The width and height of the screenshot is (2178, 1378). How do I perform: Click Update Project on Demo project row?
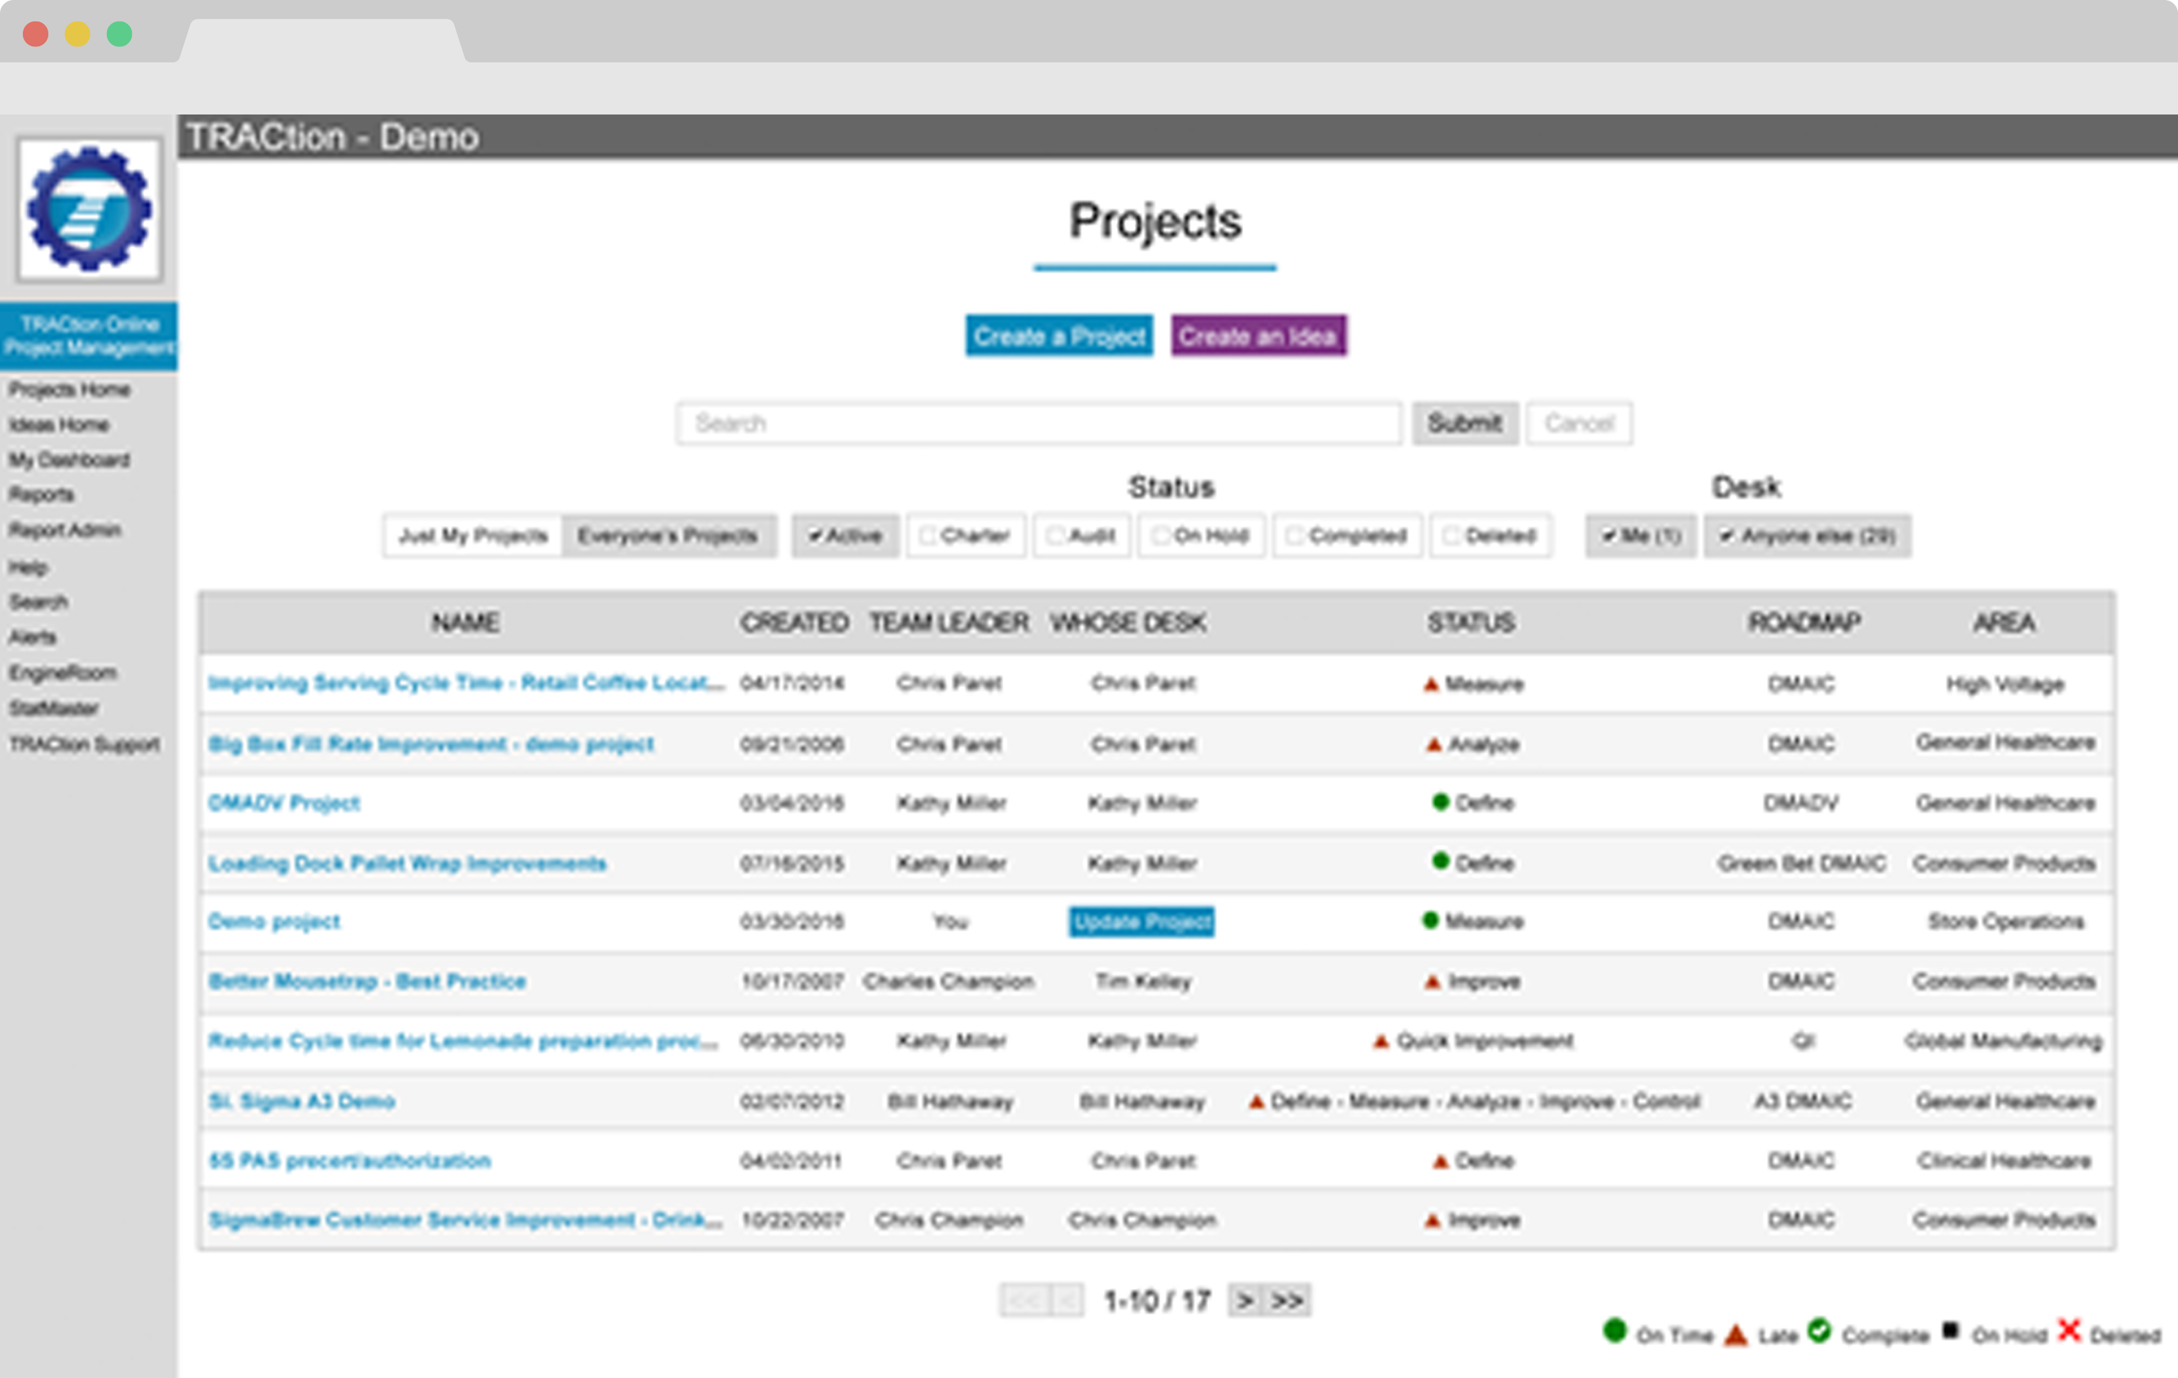[x=1142, y=921]
